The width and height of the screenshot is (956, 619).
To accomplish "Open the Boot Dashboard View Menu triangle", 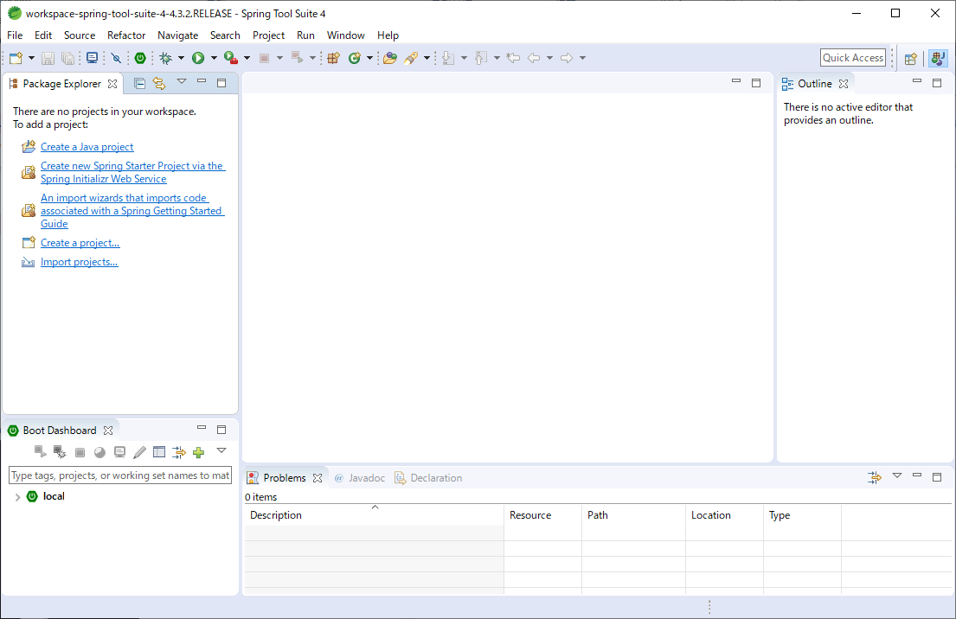I will (221, 450).
